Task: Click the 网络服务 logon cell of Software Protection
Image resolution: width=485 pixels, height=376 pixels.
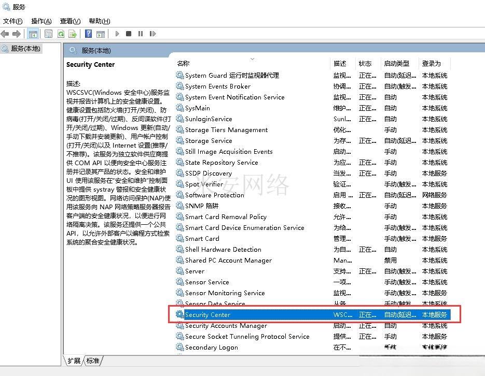Action: point(435,195)
